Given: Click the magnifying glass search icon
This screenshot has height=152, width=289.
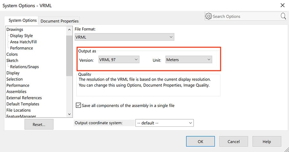Looking at the screenshot, I should tap(283, 16).
